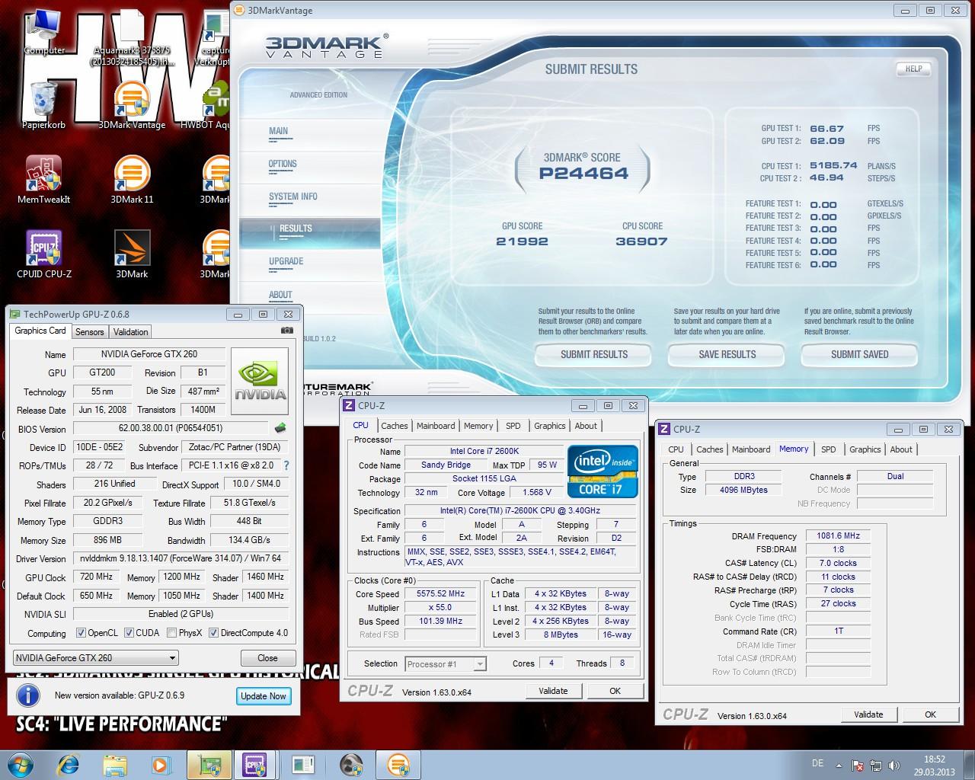Toggle the CUDA checkbox in GPU-Z
Screen dimensions: 975x780
129,633
